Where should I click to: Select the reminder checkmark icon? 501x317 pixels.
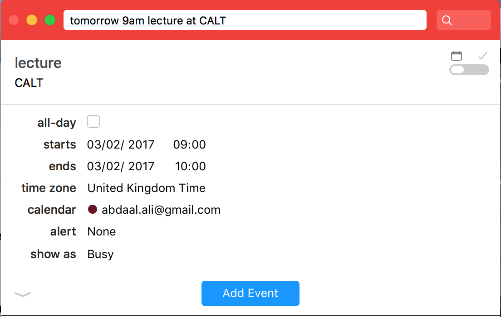tap(482, 56)
